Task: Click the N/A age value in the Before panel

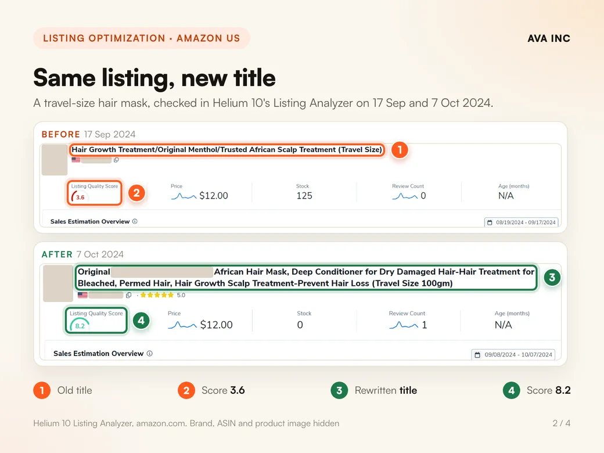Action: [x=506, y=196]
